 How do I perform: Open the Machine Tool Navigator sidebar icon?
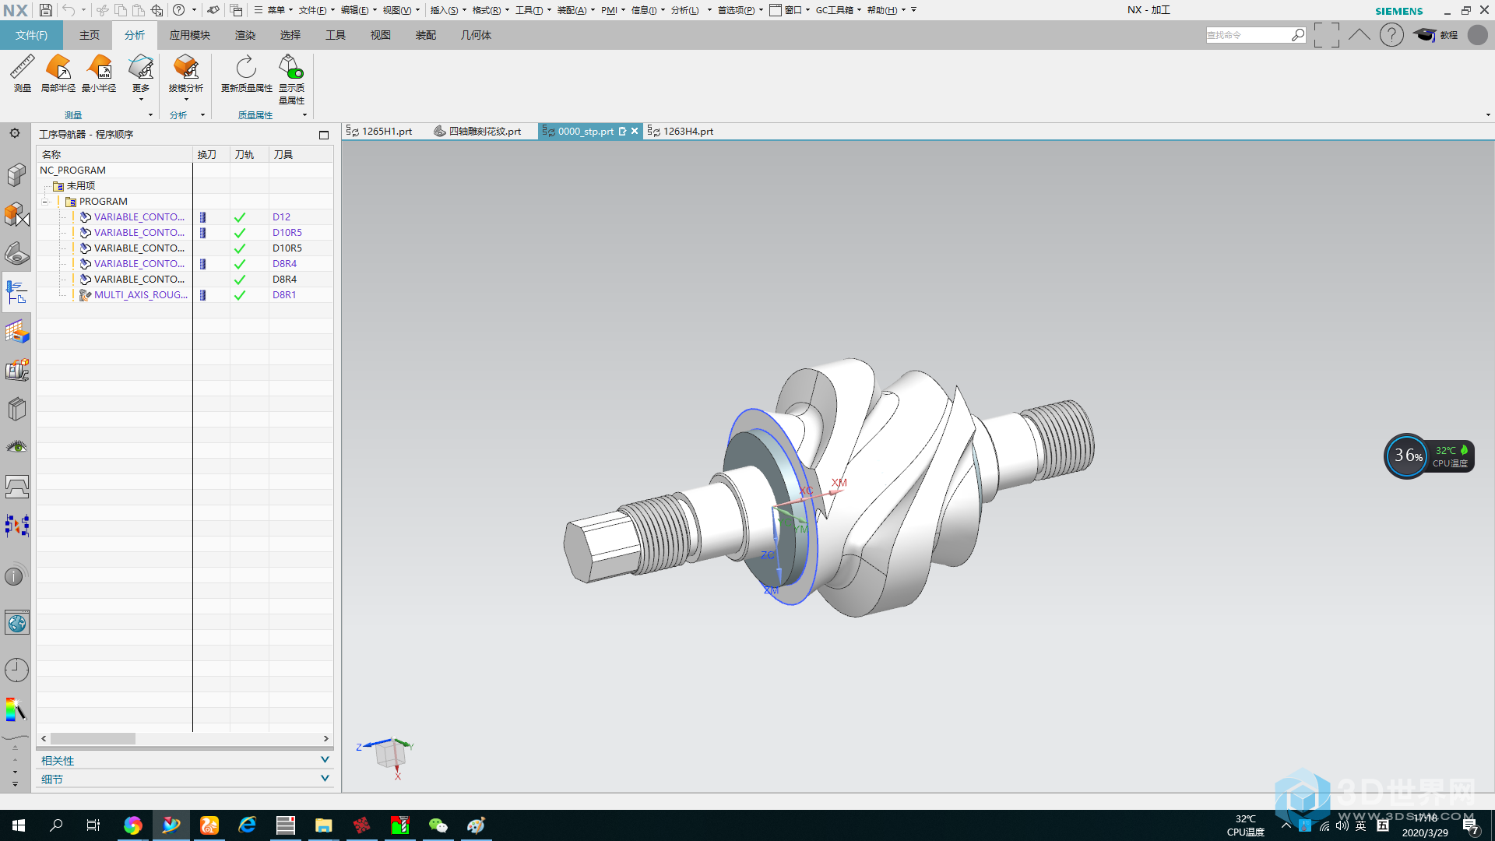pyautogui.click(x=16, y=370)
